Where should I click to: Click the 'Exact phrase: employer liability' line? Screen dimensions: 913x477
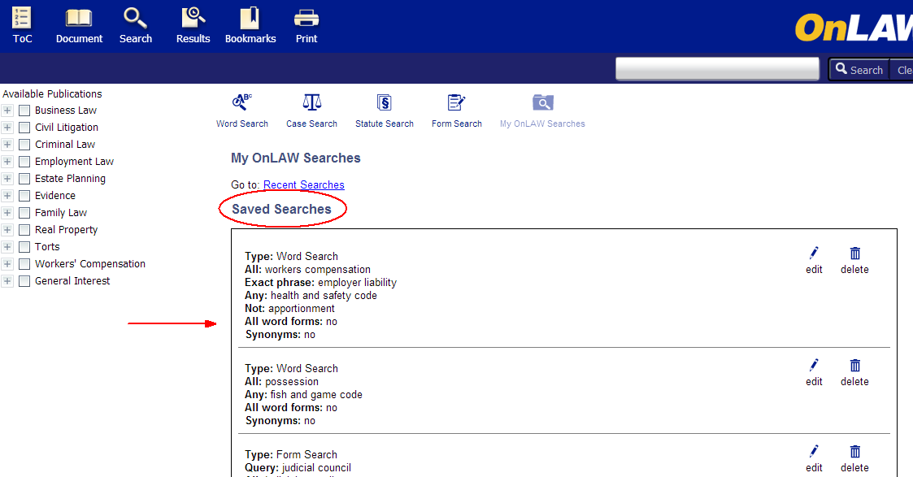click(321, 283)
